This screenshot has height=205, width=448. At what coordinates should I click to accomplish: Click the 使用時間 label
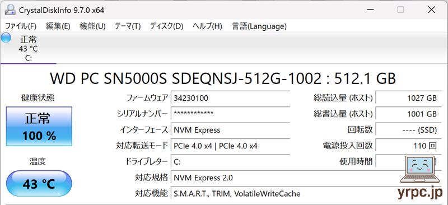pyautogui.click(x=356, y=162)
